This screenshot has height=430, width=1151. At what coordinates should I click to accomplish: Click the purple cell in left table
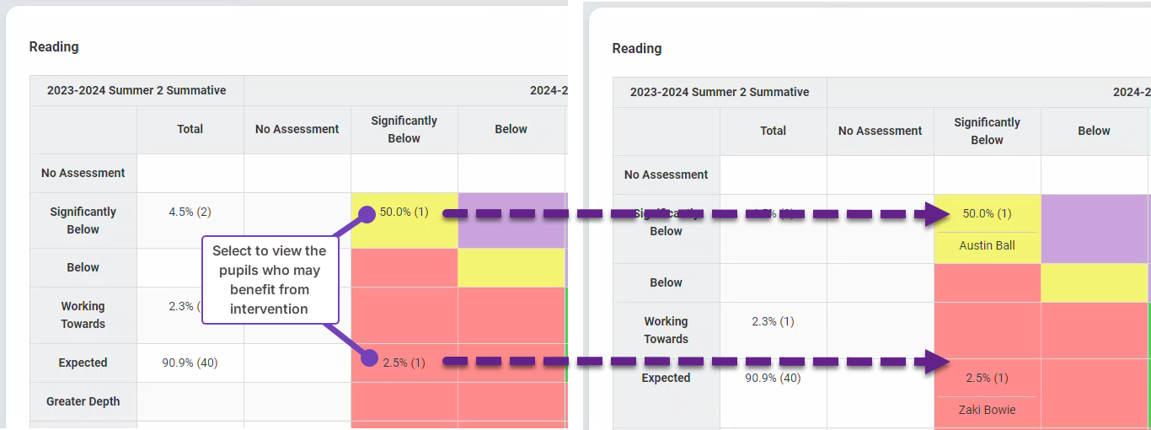click(x=511, y=220)
